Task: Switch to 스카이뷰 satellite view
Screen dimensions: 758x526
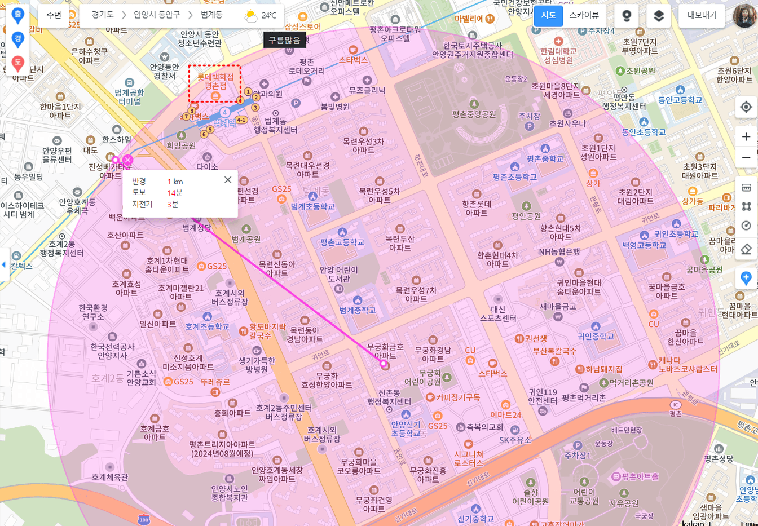Action: tap(584, 15)
